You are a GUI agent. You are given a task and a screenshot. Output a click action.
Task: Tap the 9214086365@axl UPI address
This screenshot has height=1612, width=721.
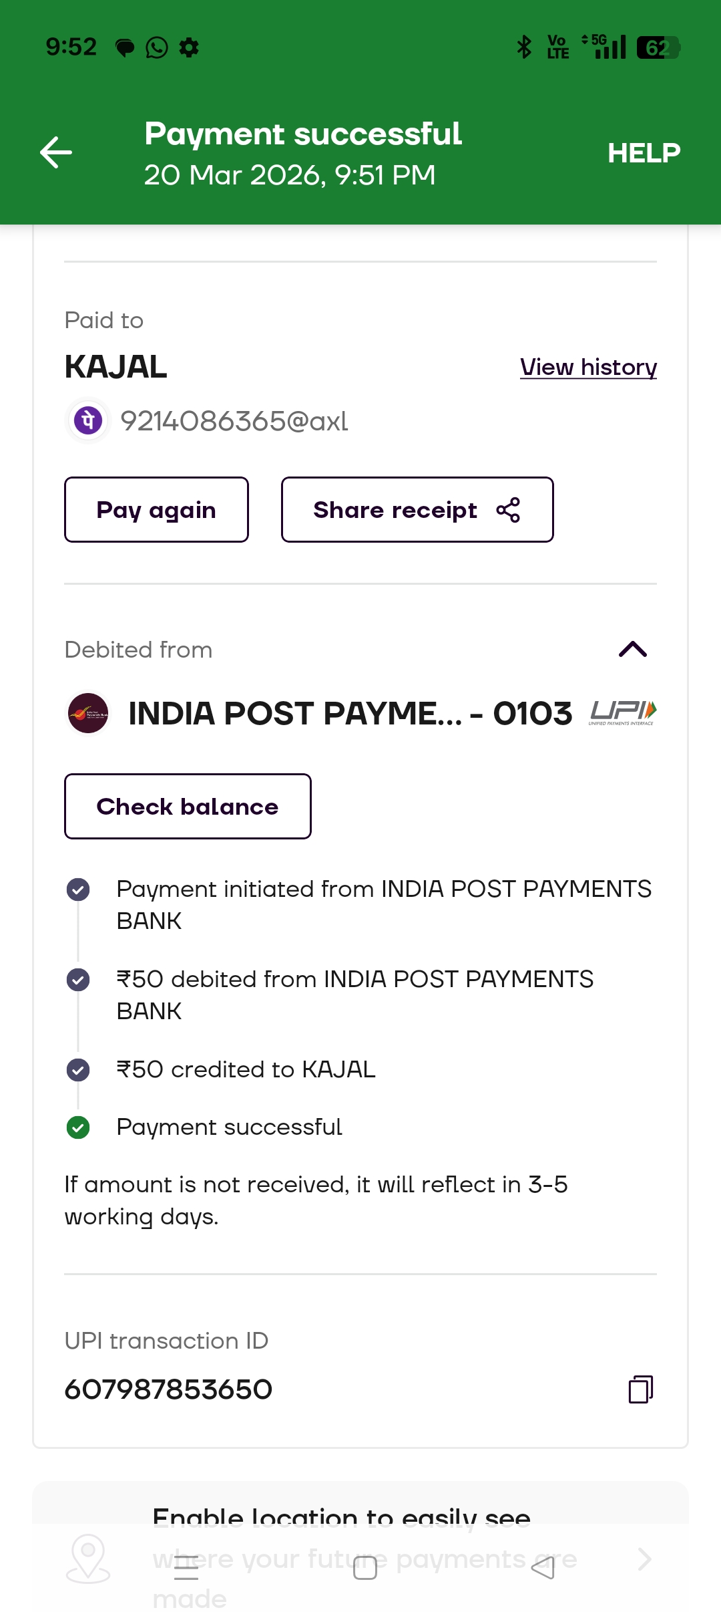click(234, 421)
